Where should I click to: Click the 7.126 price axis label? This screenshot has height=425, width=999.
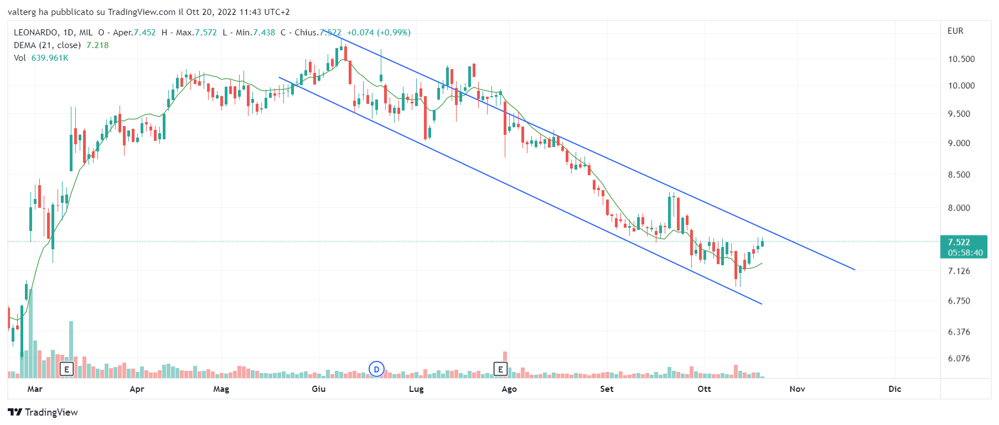tap(959, 271)
